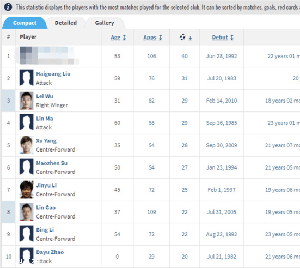Click the placeholder silhouette for Haiguang Liu
Viewport: 300px width, 268px height.
tap(26, 78)
